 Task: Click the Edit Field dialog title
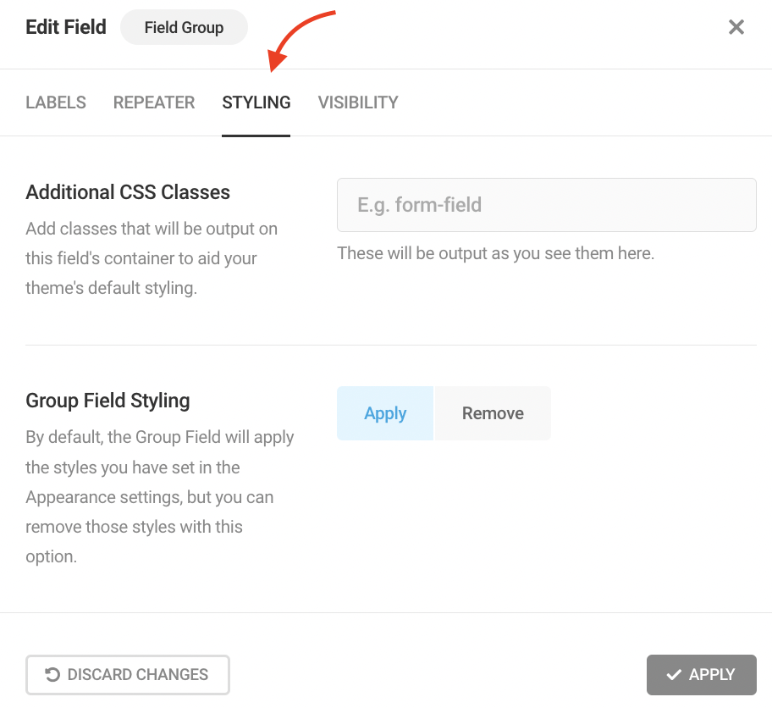click(66, 27)
